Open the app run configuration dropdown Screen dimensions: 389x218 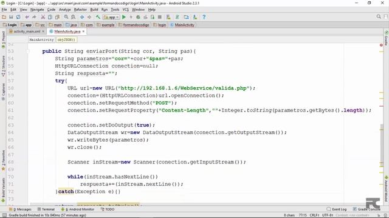[111, 17]
